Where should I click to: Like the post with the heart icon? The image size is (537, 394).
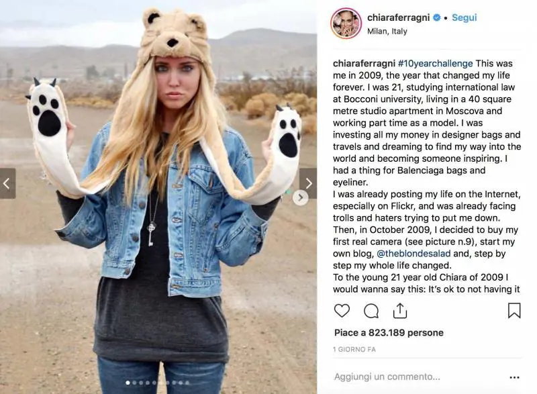(x=342, y=311)
